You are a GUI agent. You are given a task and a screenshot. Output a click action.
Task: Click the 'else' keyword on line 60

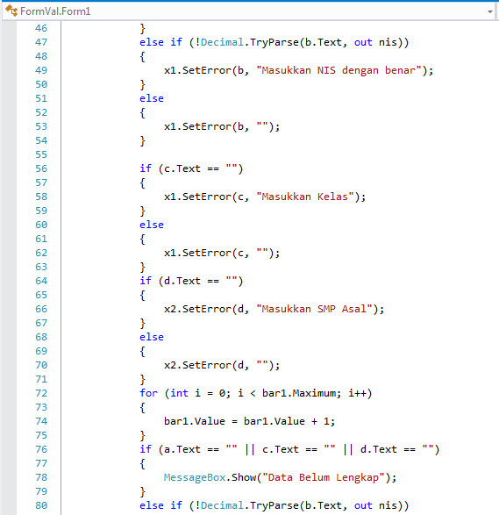152,225
